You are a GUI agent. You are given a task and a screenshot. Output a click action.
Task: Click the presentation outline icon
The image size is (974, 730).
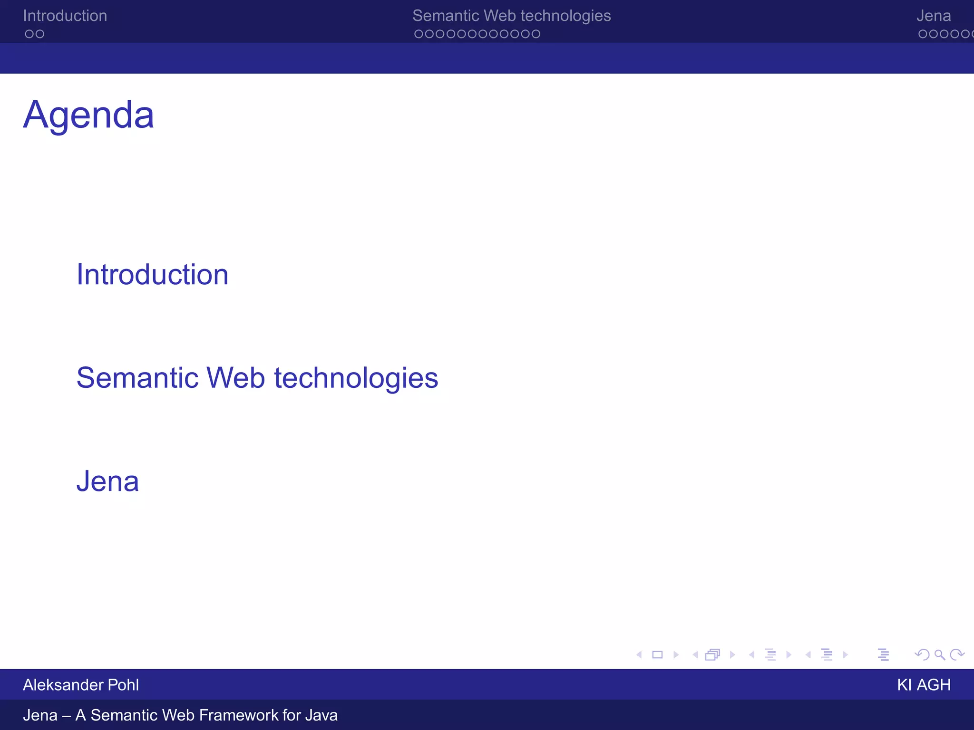click(883, 655)
